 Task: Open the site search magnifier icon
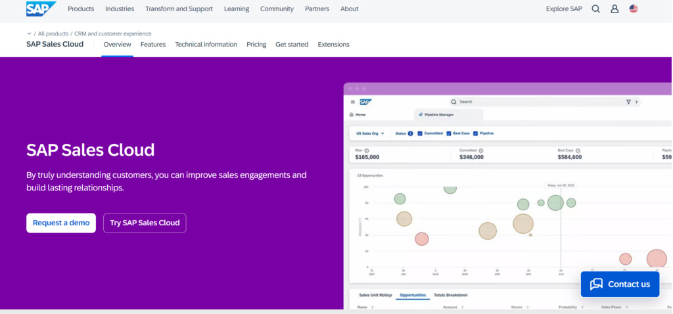pos(595,9)
